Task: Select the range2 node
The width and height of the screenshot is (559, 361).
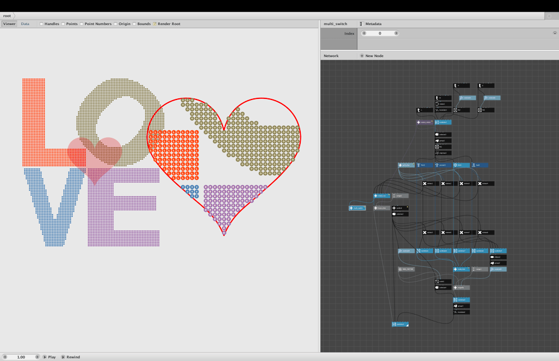Action: point(400,196)
